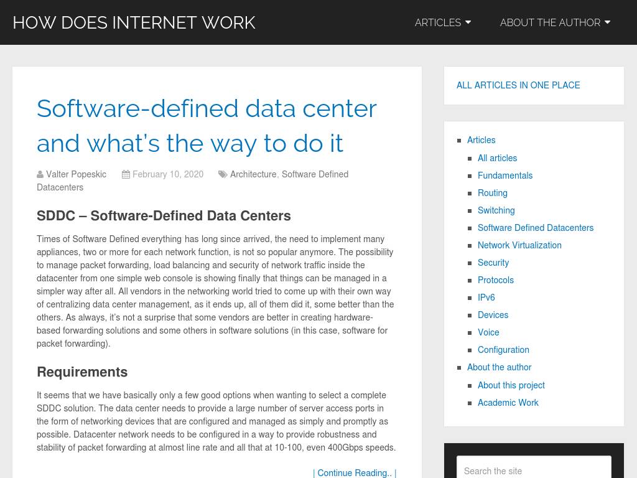Expand the About the Author dropdown menu
This screenshot has height=478, width=637.
555,22
